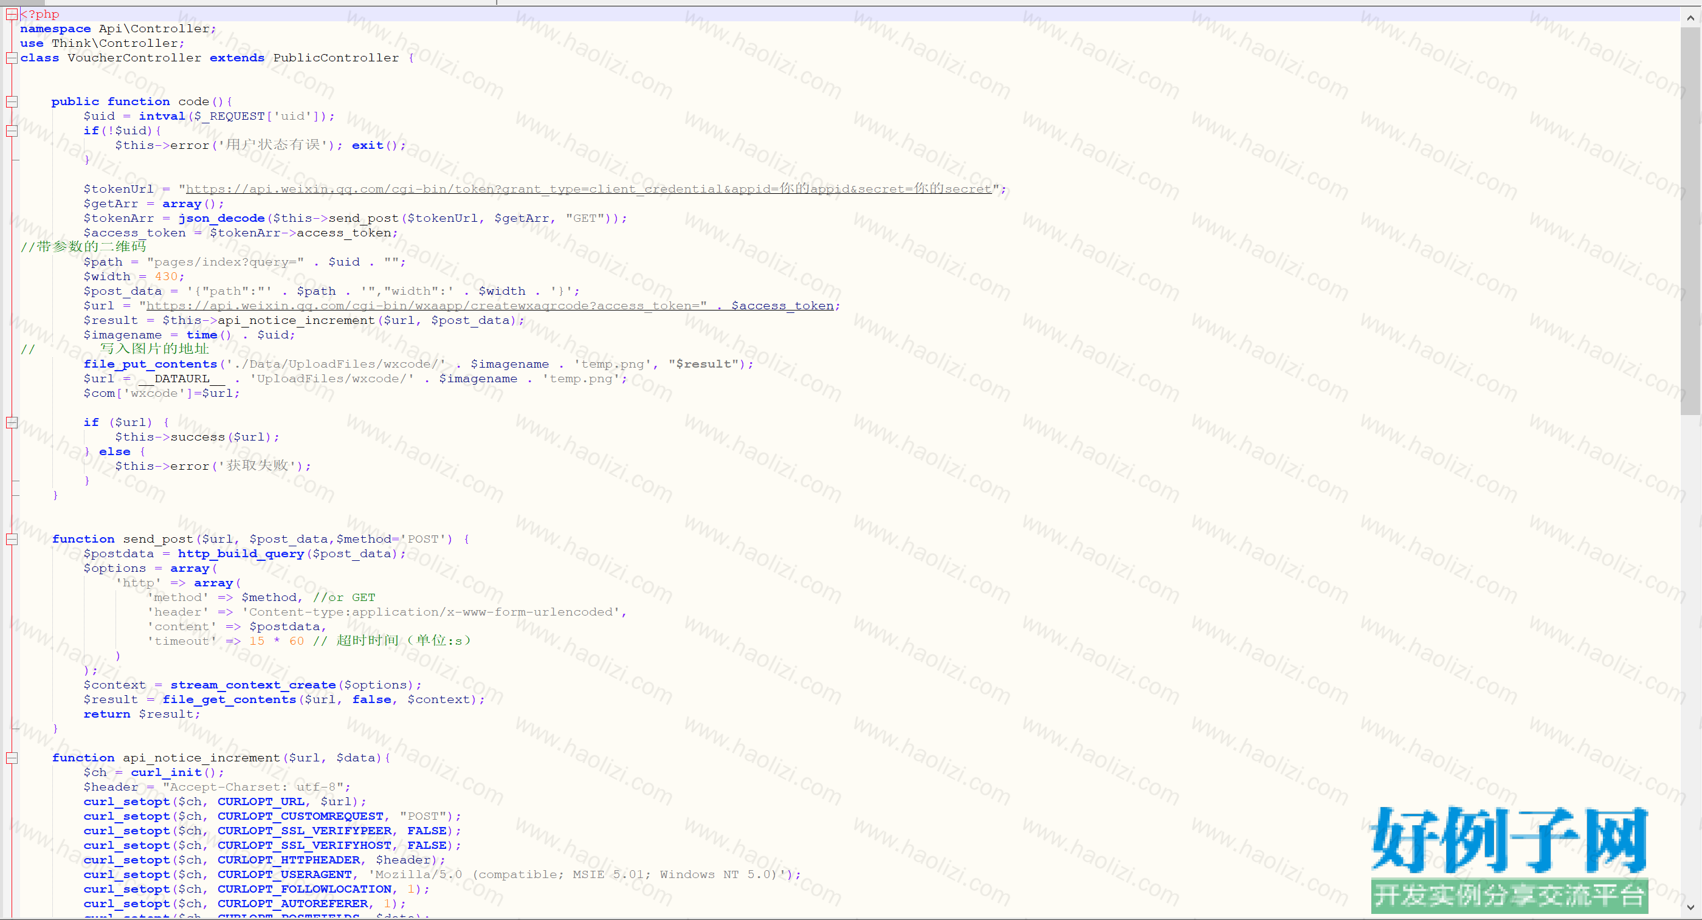Viewport: 1702px width, 920px height.
Task: Click the CURLOPT_HTTPHEADER line
Action: tap(264, 860)
